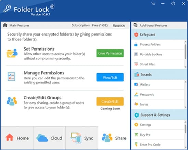Click the Buy Pro cart icon
Viewport: 188px width, 150px height.
[x=136, y=135]
